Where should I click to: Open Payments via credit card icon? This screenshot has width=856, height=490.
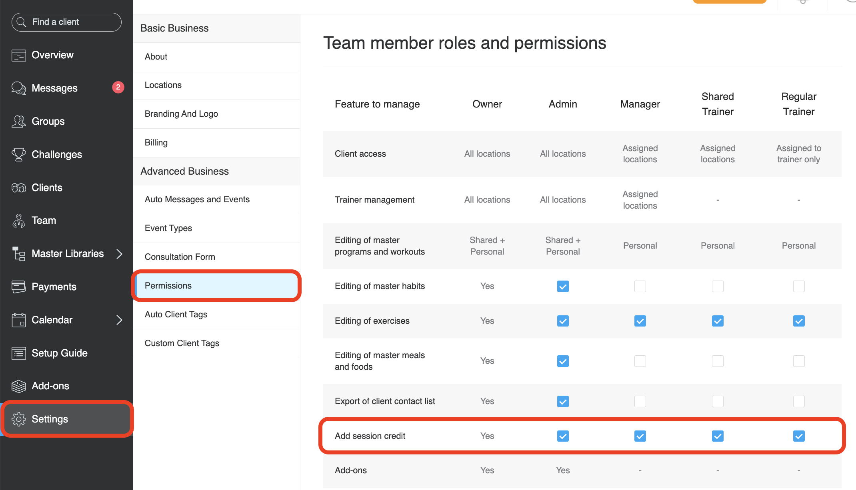[18, 287]
